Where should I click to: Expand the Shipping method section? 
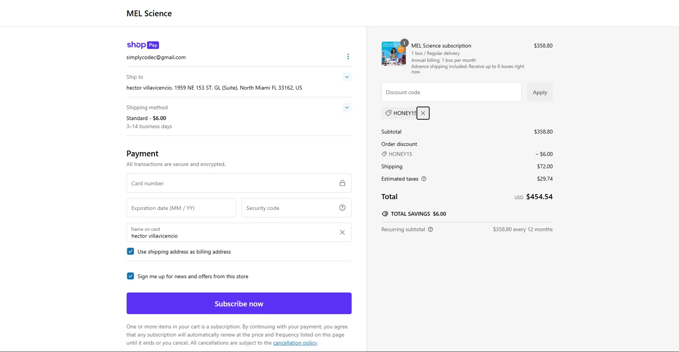[x=347, y=107]
